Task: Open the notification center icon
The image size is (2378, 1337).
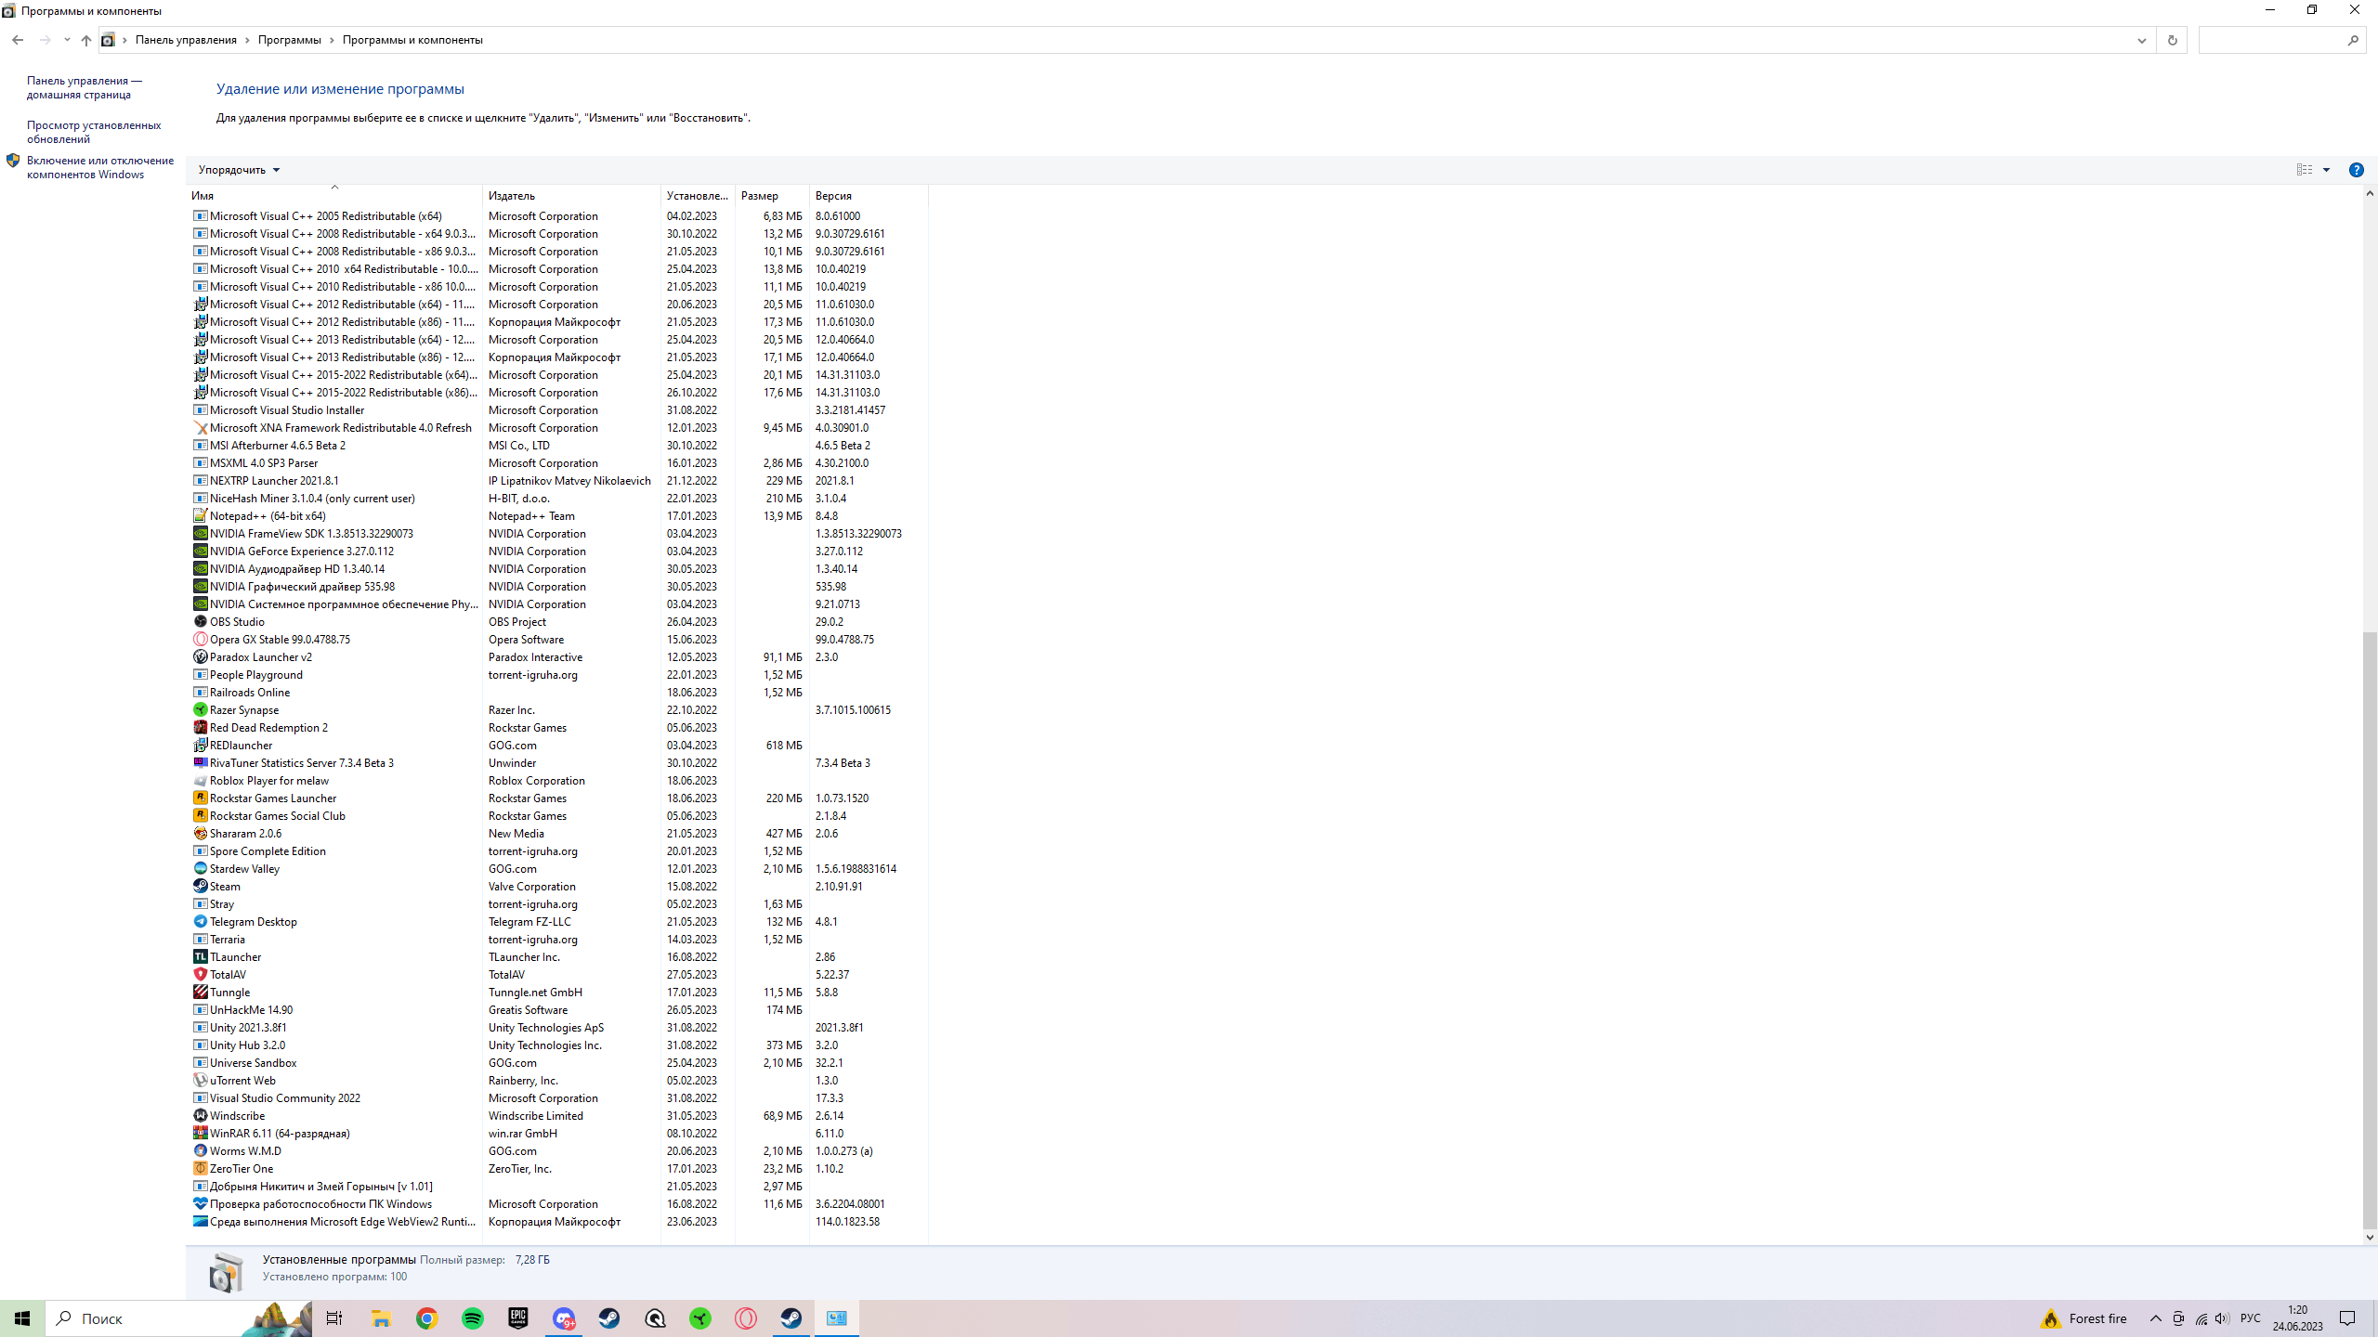Action: pos(2347,1318)
